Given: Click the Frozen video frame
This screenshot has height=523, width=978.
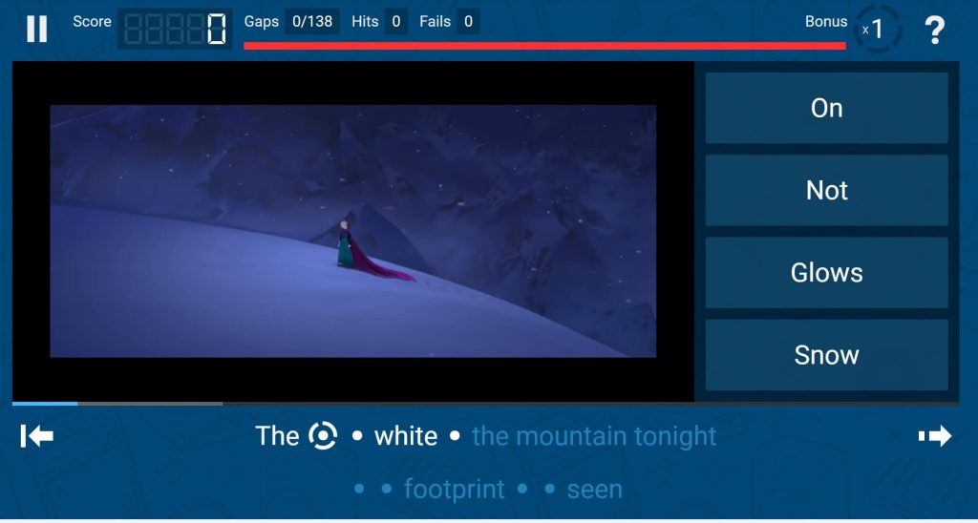Looking at the screenshot, I should [x=353, y=231].
